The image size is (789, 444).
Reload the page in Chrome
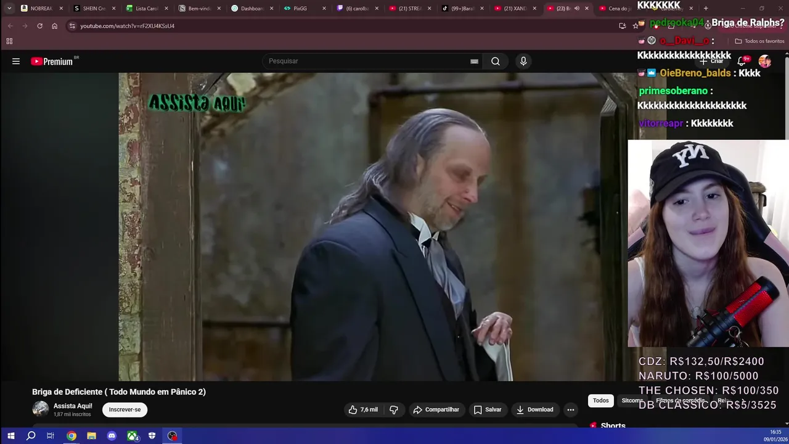pos(39,26)
